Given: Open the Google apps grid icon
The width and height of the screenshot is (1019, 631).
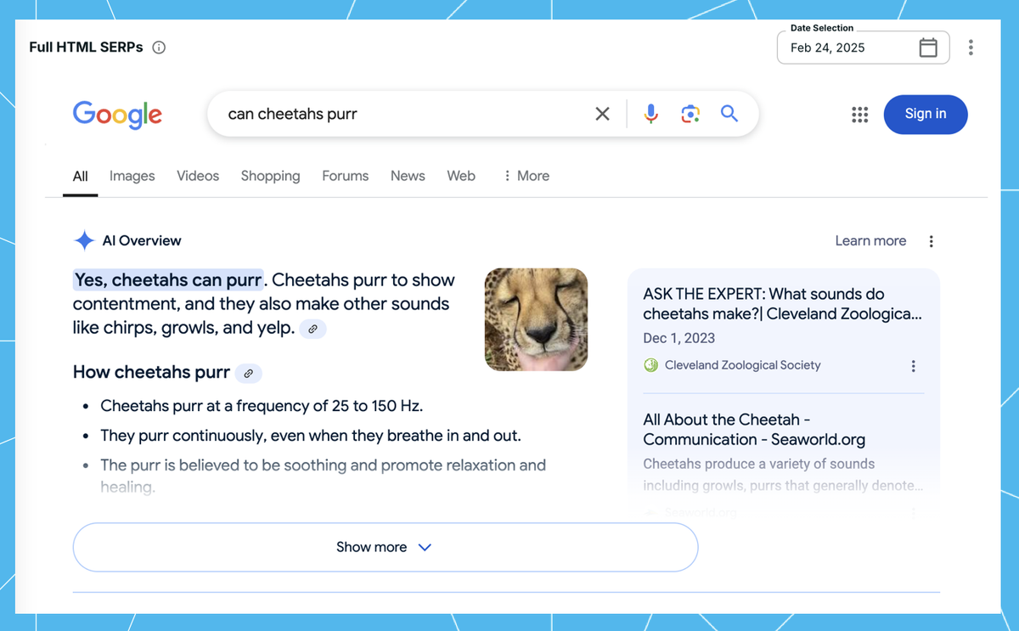Looking at the screenshot, I should (x=859, y=115).
